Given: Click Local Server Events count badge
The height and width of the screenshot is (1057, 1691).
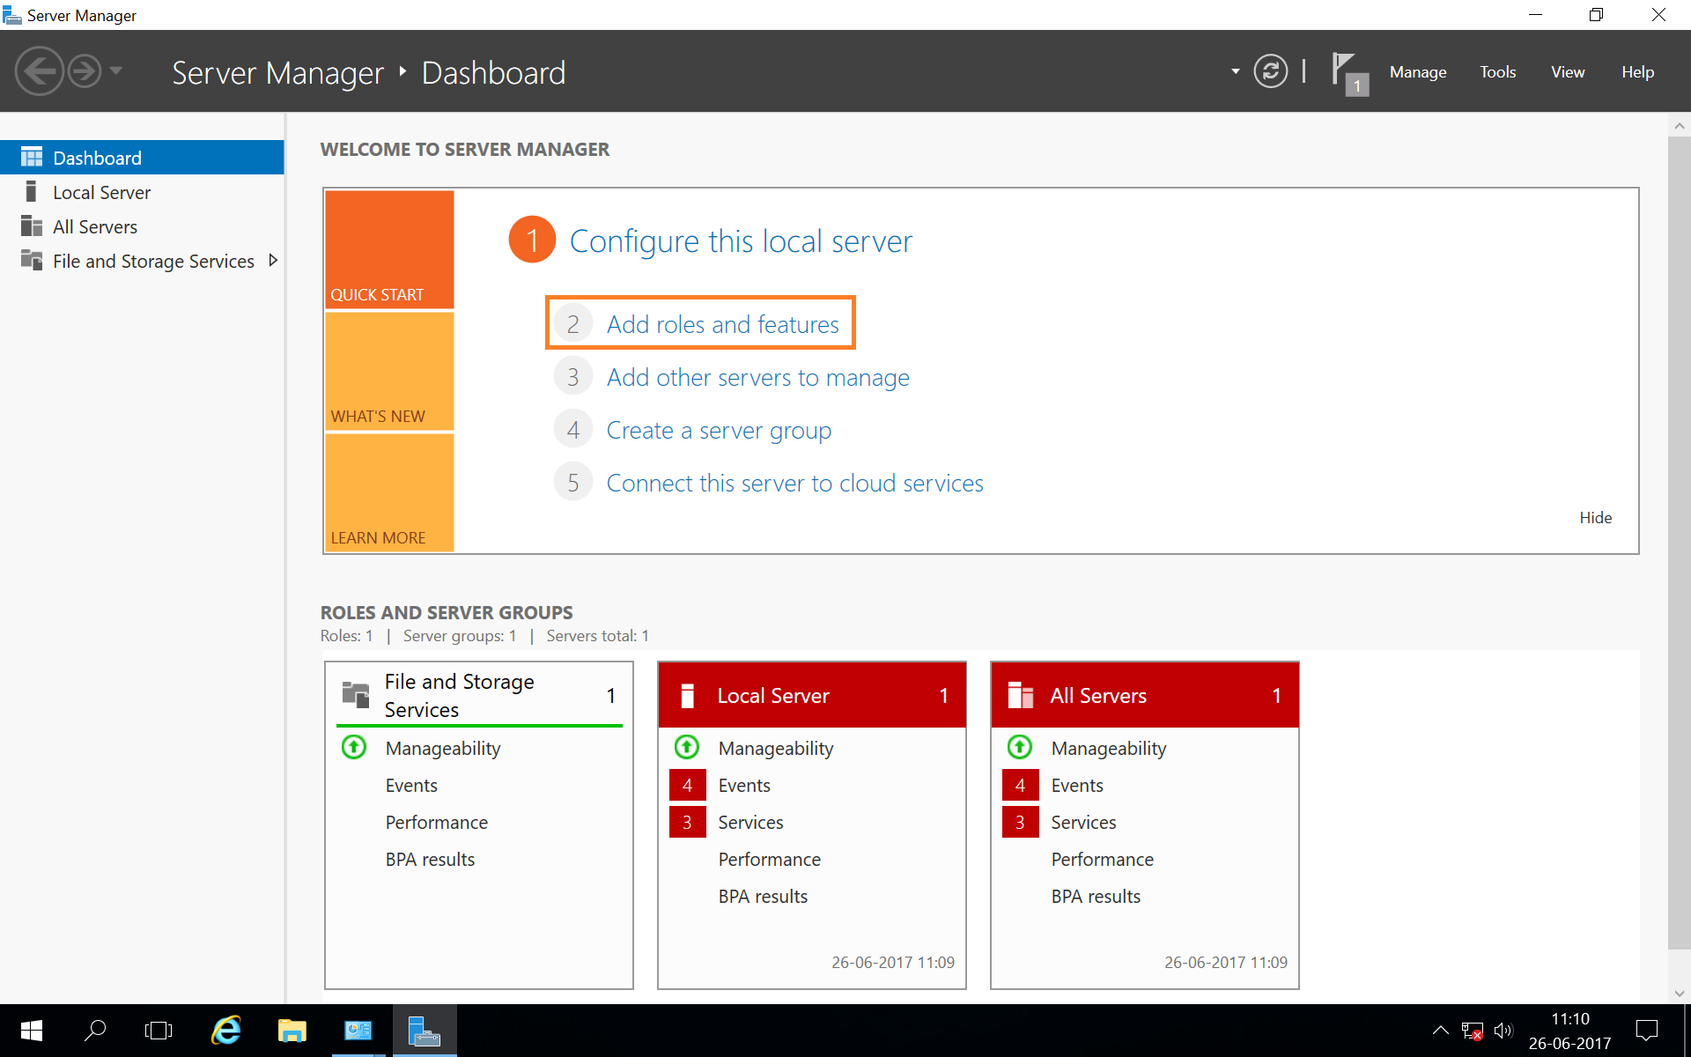Looking at the screenshot, I should click(x=687, y=785).
